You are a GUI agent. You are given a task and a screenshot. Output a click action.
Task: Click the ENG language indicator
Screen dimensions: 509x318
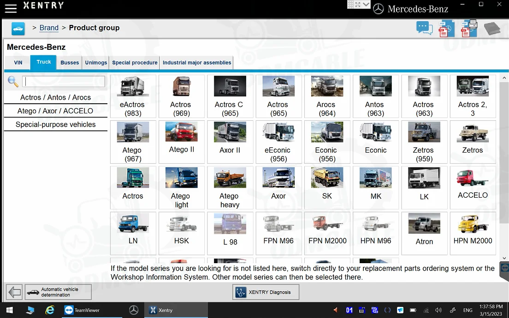(468, 310)
